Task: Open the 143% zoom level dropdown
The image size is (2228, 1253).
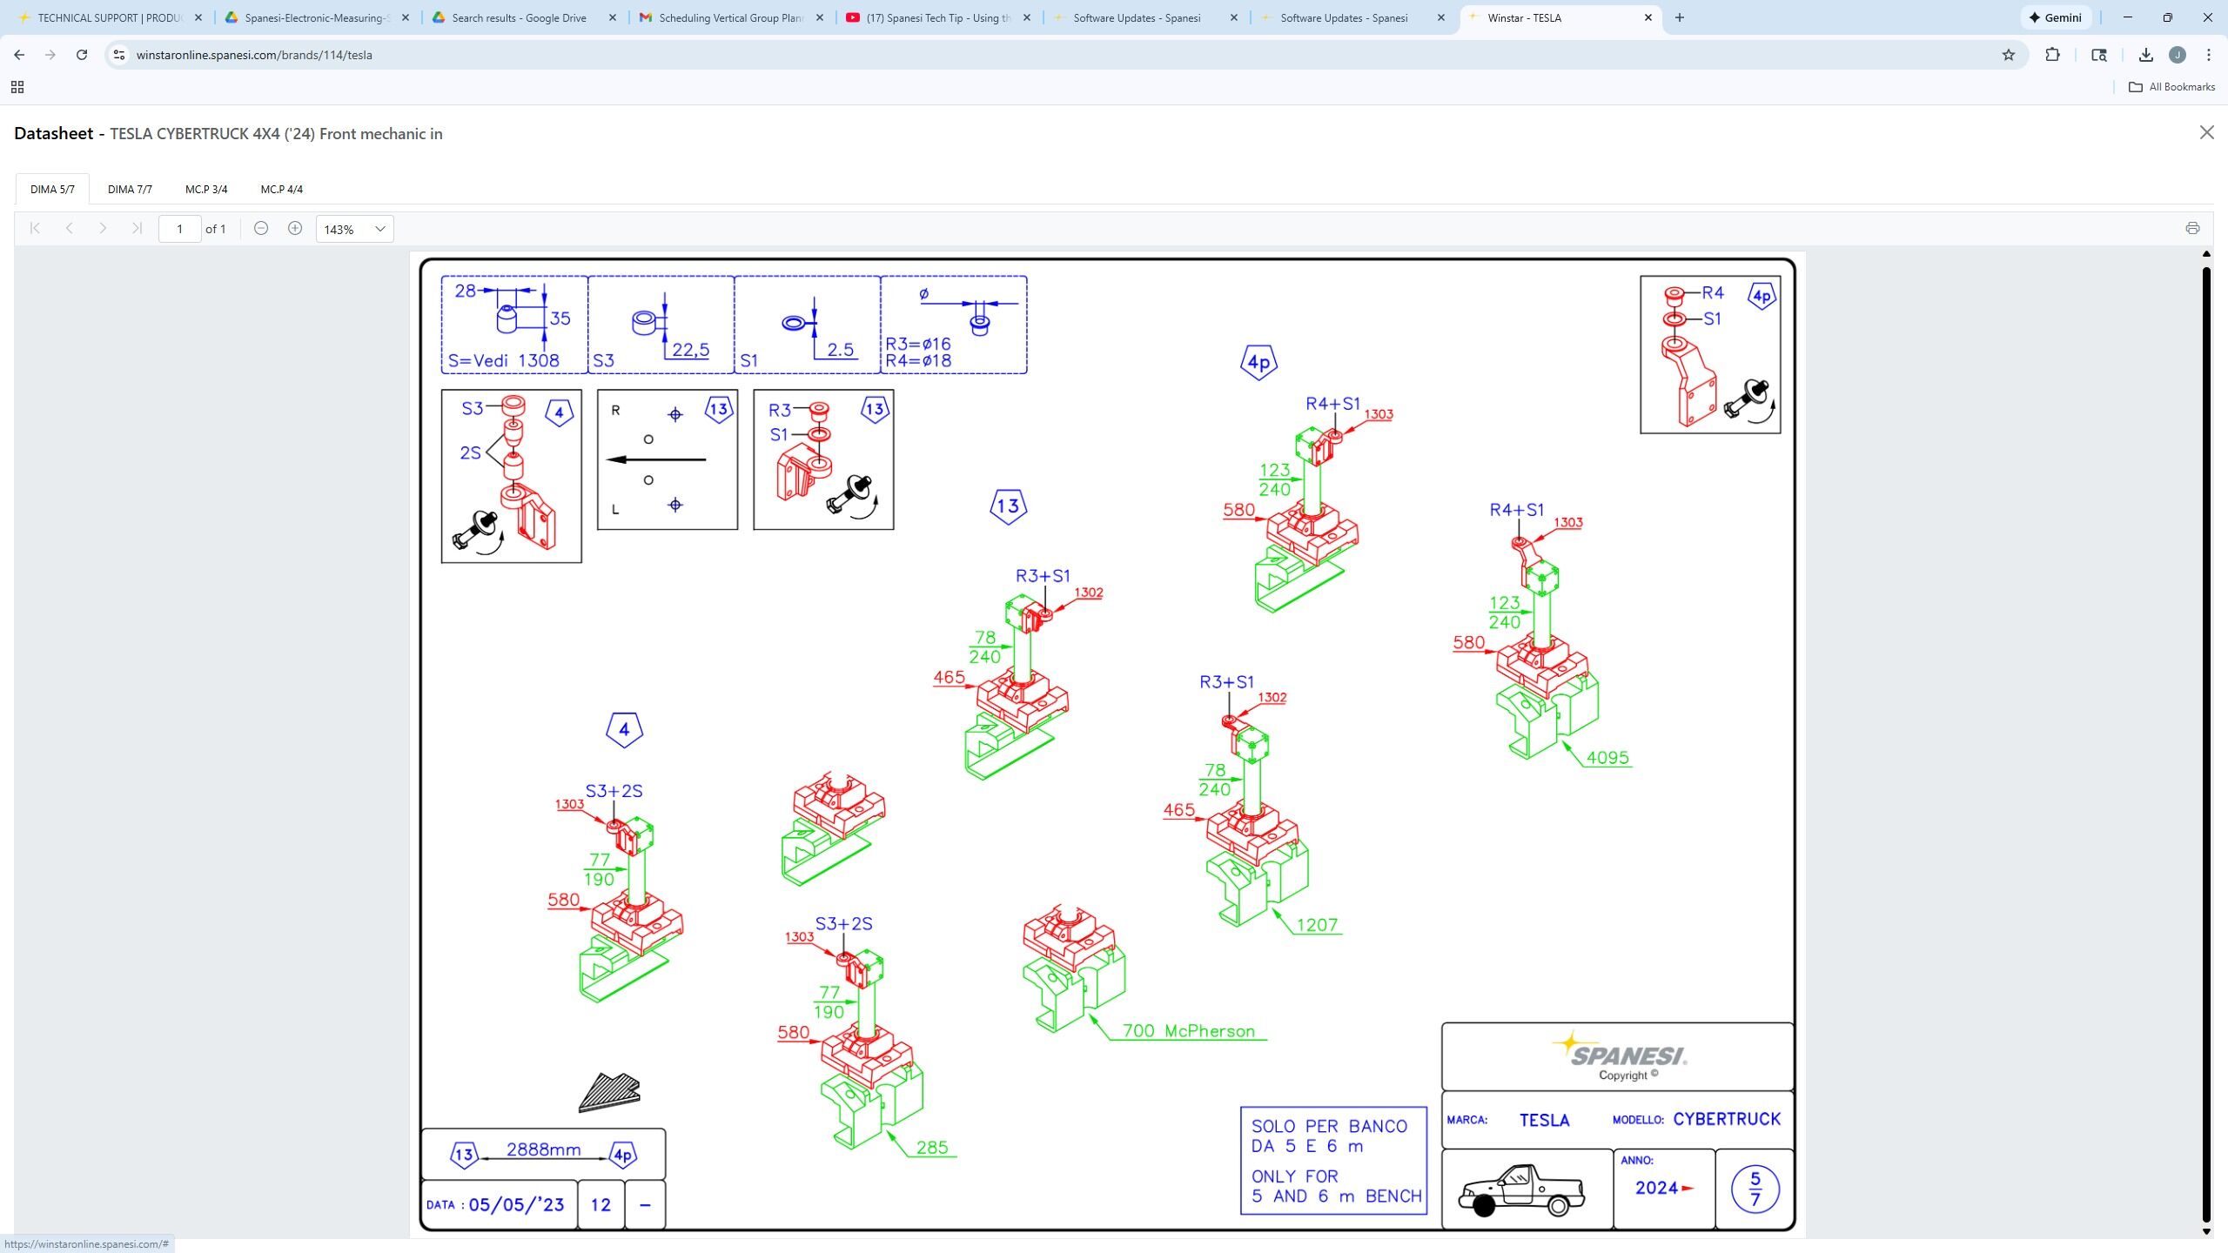Action: (x=354, y=229)
